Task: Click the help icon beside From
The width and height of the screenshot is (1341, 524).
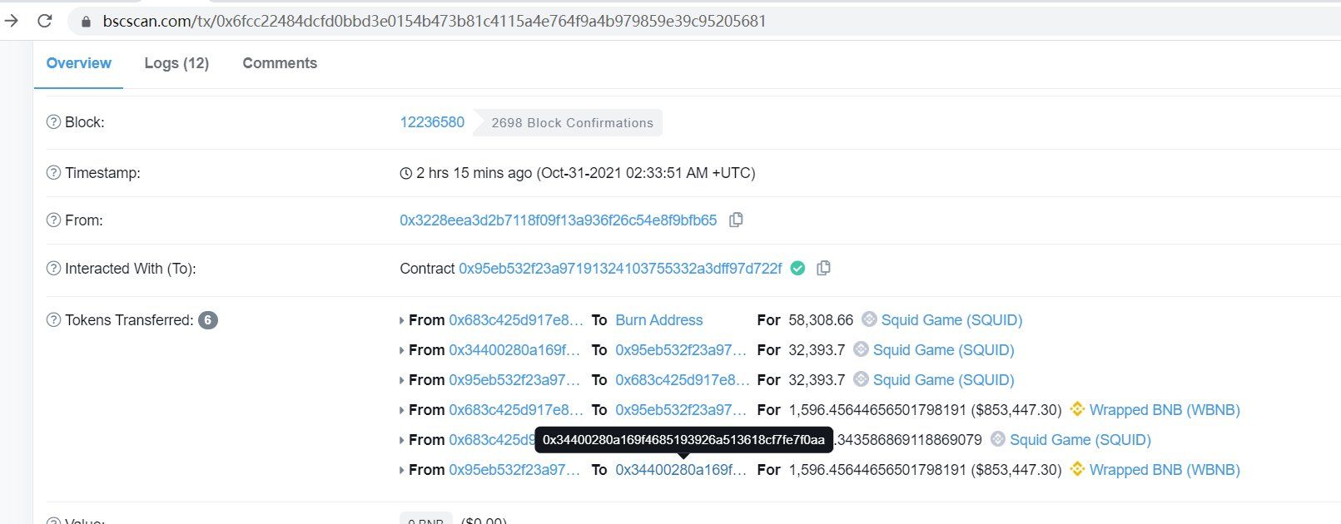Action: coord(53,220)
